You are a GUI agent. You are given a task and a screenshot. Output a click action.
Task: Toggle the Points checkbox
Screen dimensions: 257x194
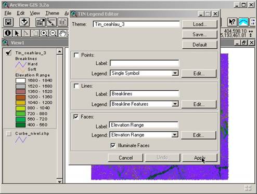point(76,55)
